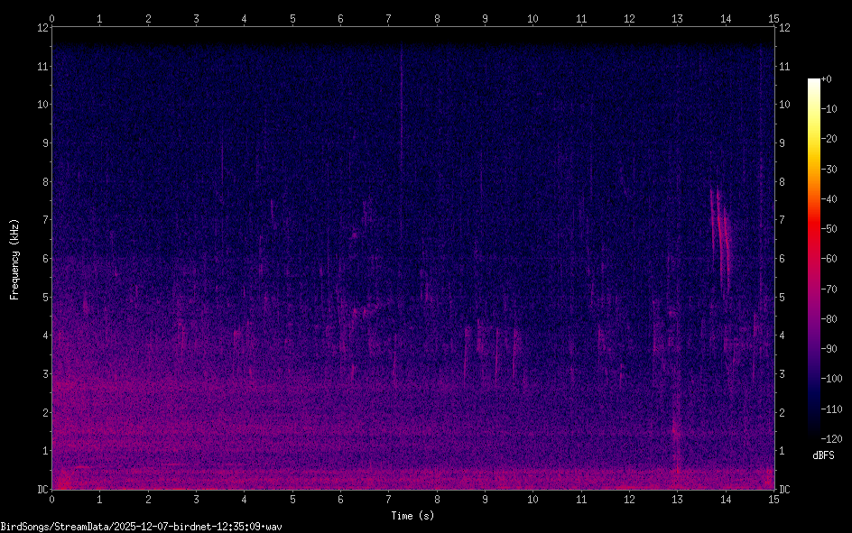This screenshot has height=533, width=852.
Task: Click the 3 kHz label on the left frequency axis
Action: pyautogui.click(x=42, y=374)
